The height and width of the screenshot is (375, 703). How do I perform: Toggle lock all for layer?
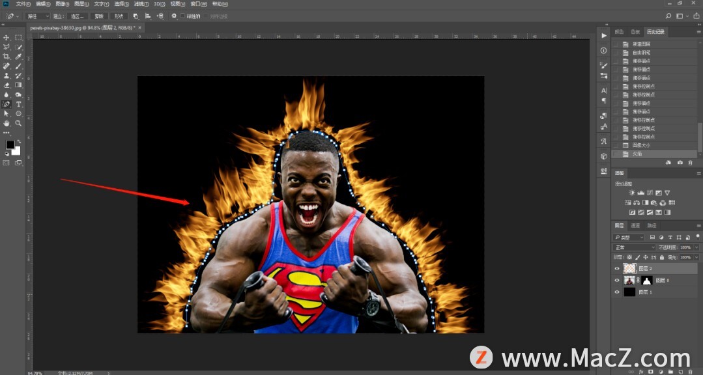pos(662,258)
